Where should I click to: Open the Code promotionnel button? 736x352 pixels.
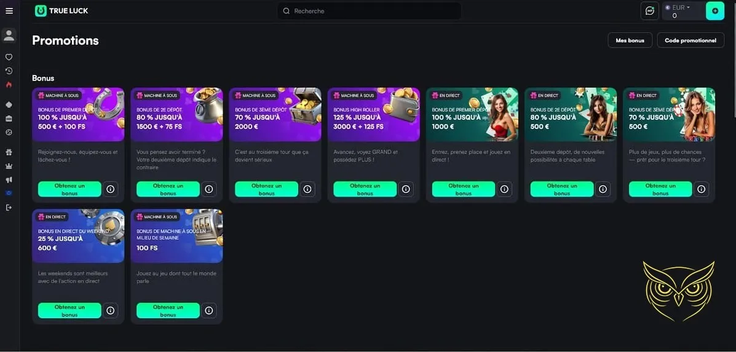coord(690,41)
